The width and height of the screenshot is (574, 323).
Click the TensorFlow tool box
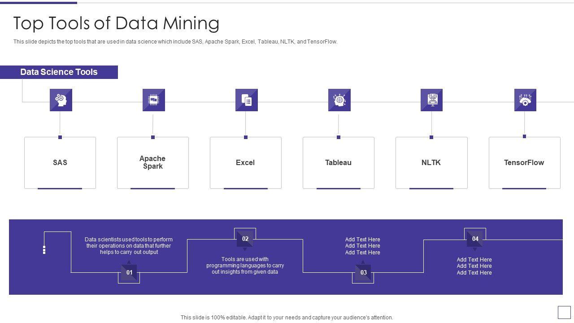pyautogui.click(x=524, y=163)
